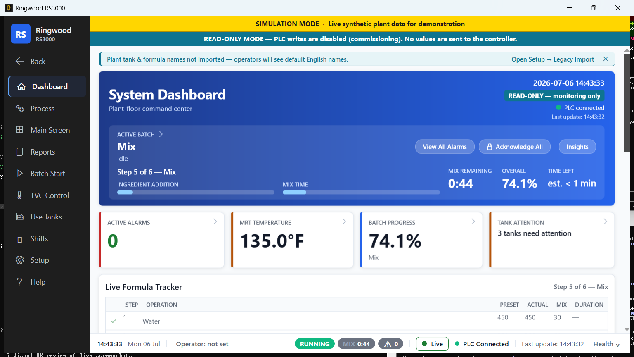Click the Operator: not set text
Viewport: 634px width, 357px height.
(x=202, y=344)
